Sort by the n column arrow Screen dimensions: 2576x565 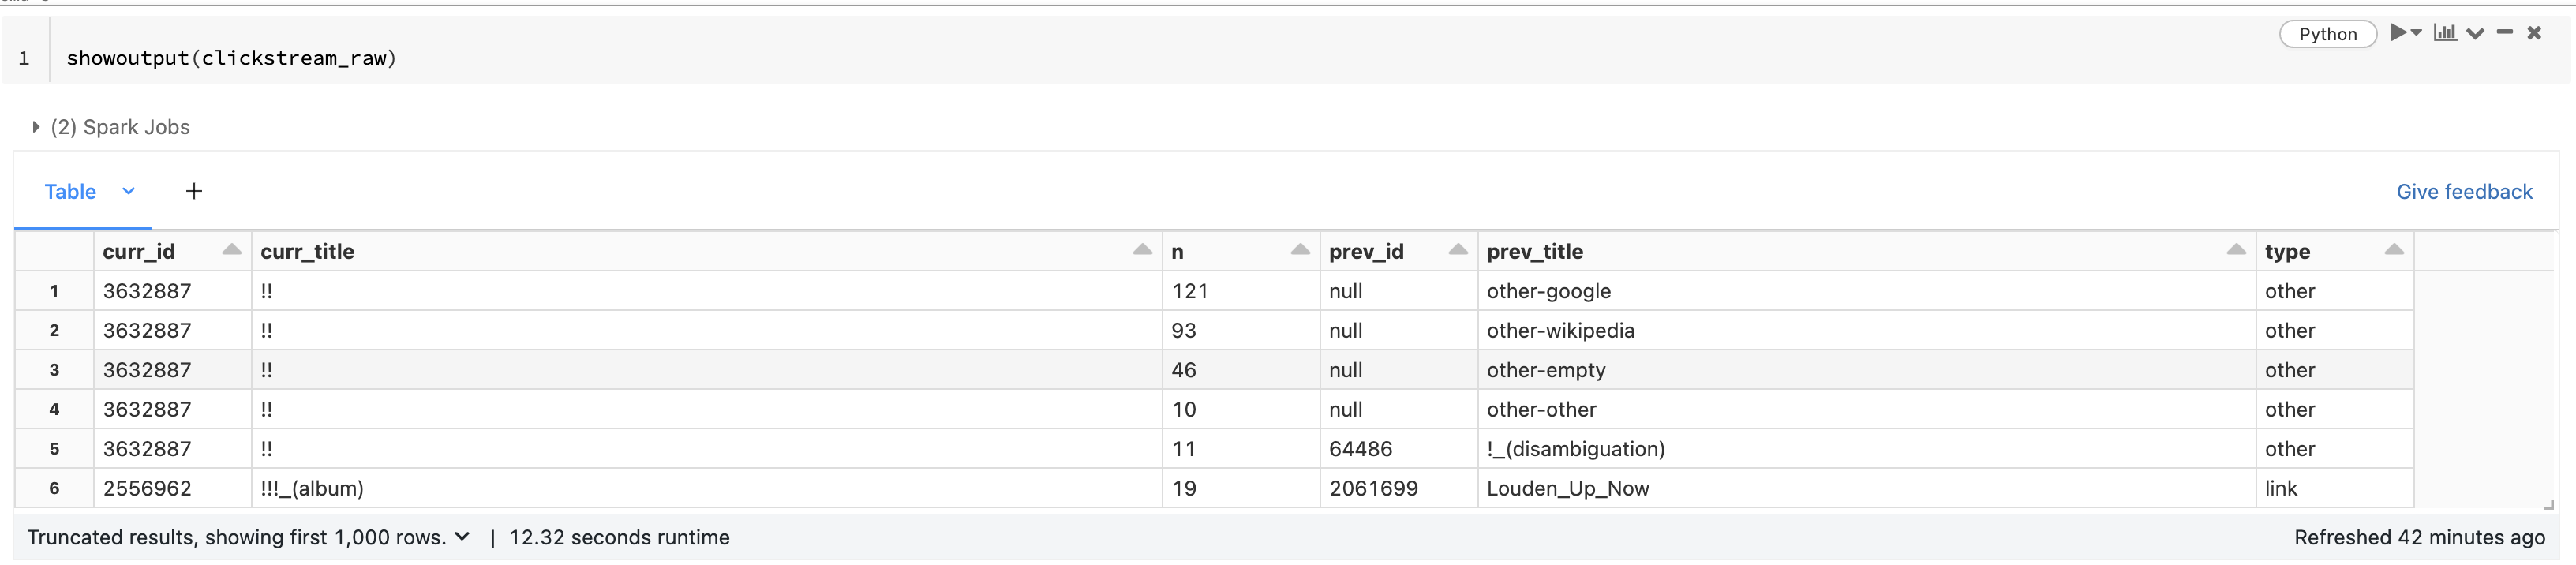(x=1300, y=250)
